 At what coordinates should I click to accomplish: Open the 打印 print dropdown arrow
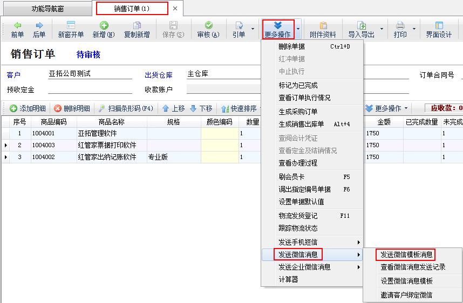(414, 29)
